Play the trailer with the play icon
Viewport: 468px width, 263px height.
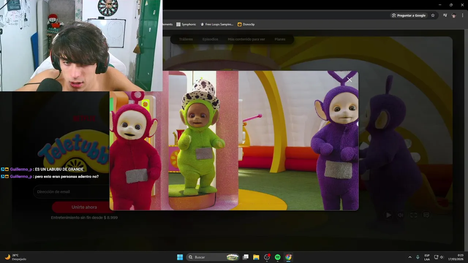point(389,215)
